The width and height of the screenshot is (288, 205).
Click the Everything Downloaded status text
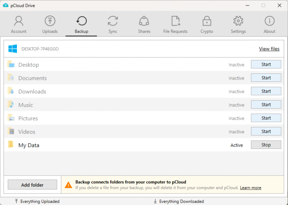[x=181, y=201]
